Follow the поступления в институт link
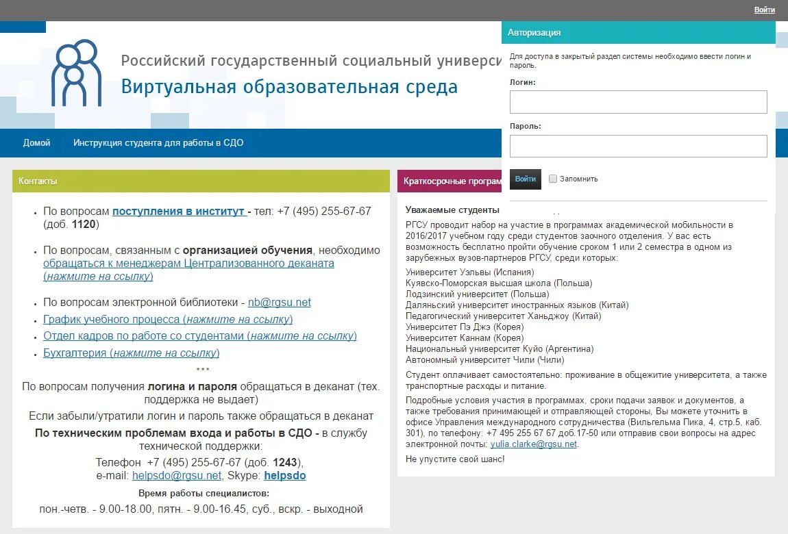 pyautogui.click(x=180, y=212)
